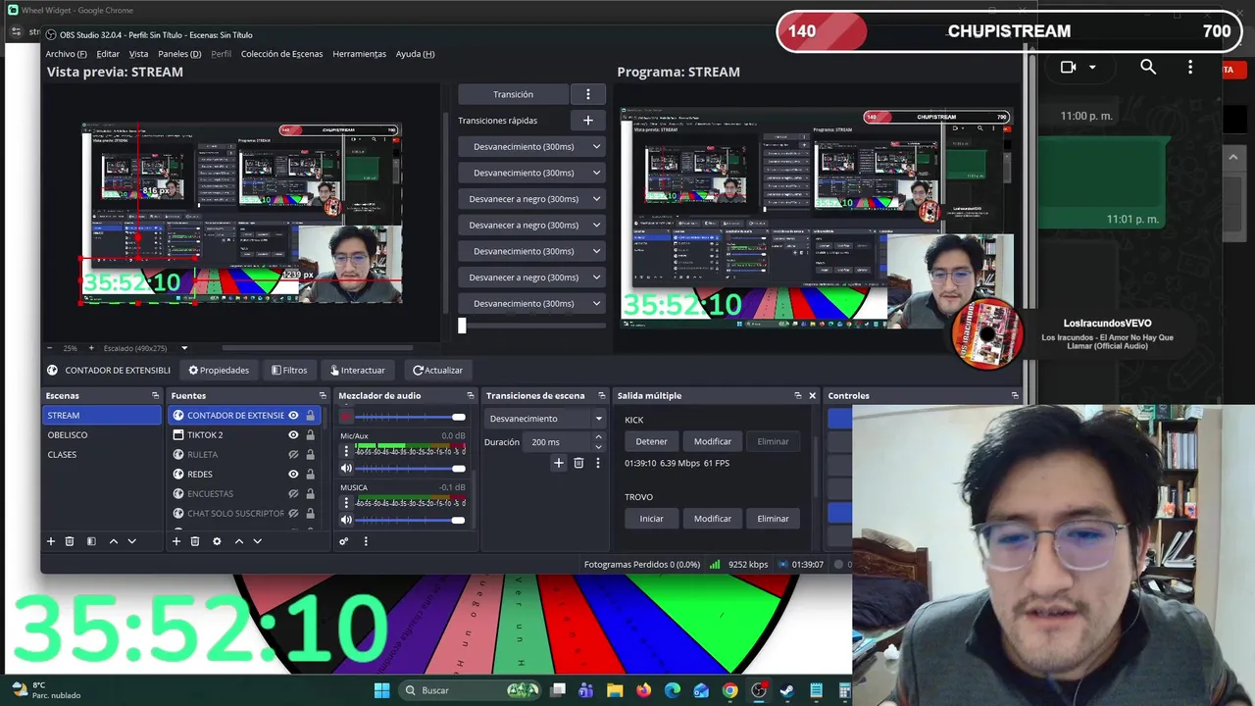Click the MUSICA volume slider
This screenshot has height=706, width=1255.
point(411,520)
